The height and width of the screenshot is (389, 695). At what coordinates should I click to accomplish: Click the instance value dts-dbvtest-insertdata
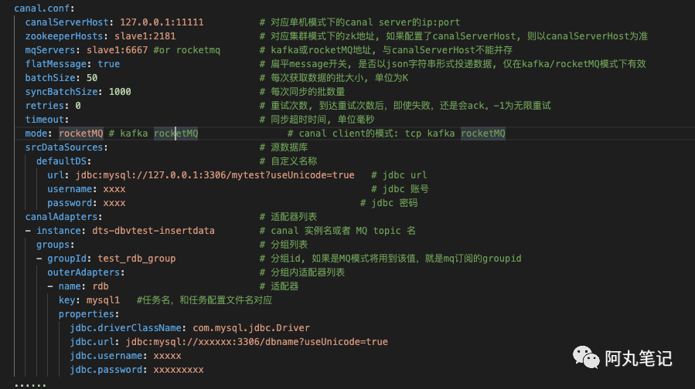[153, 231]
